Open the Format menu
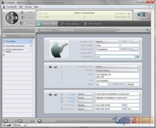Image resolution: width=156 pixels, height=128 pixels. pos(28,7)
